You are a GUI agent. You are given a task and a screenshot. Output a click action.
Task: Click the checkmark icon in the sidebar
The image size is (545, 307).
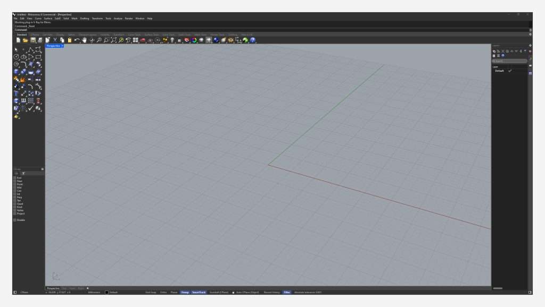[x=30, y=108]
